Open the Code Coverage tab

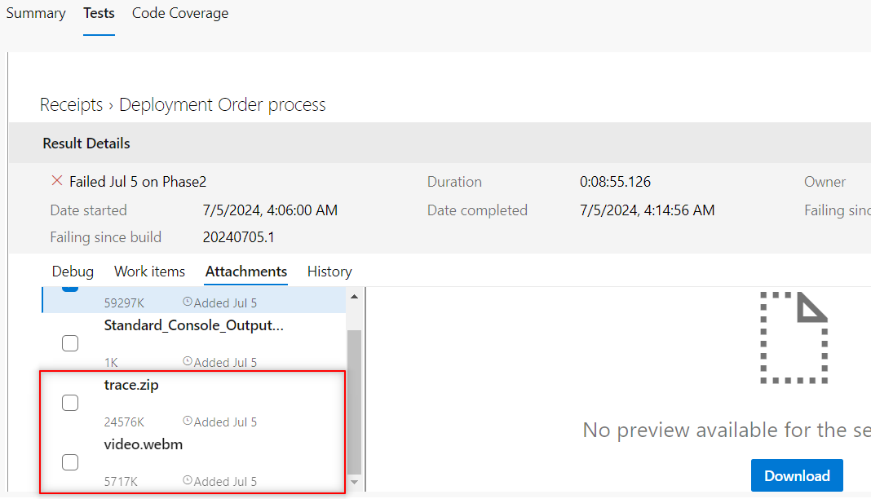[x=180, y=13]
